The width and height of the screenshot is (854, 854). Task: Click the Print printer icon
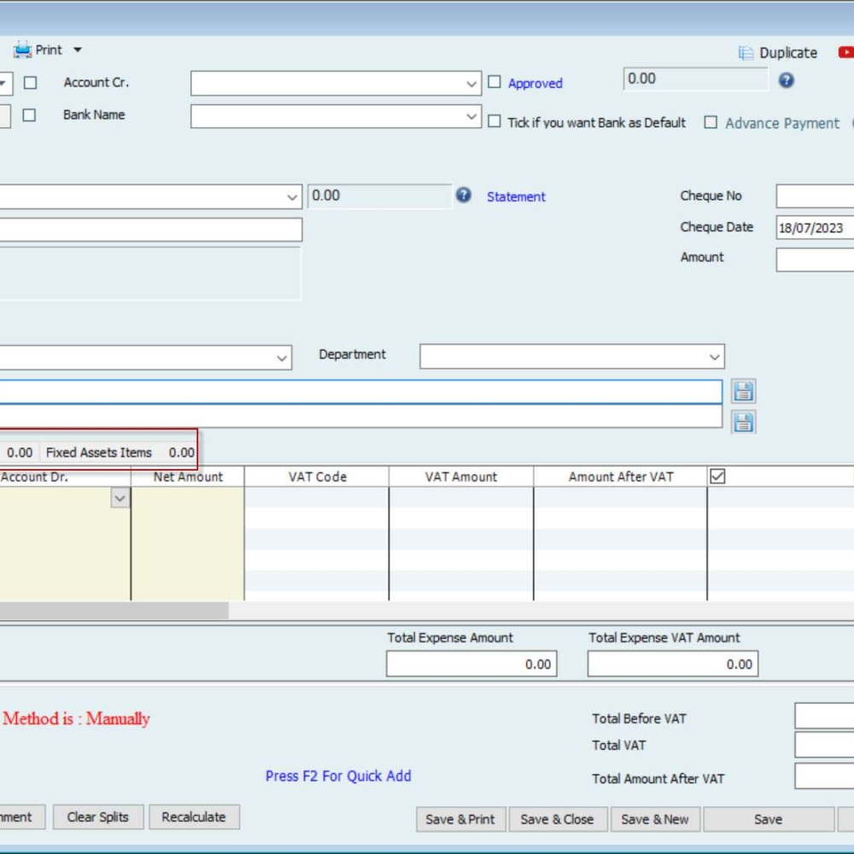22,50
